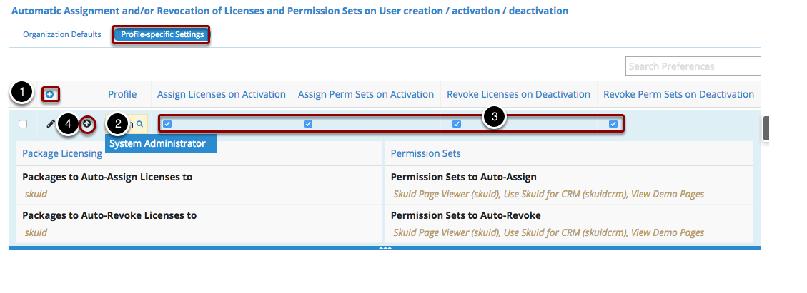Click the magnifier icon in Profile field

pos(140,124)
